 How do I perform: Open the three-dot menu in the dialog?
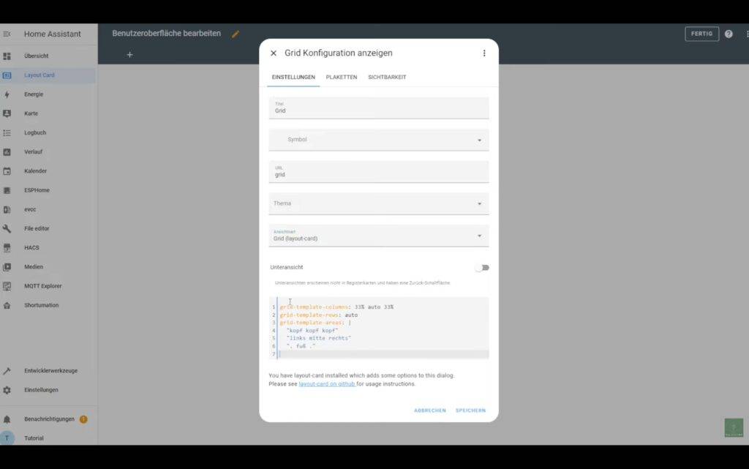coord(483,53)
